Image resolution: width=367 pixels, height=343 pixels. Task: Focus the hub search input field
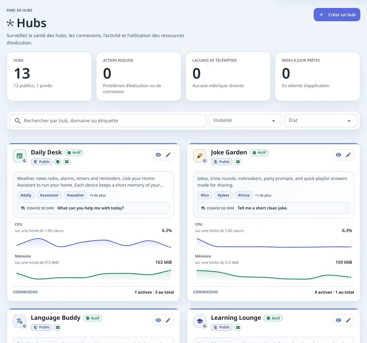108,121
